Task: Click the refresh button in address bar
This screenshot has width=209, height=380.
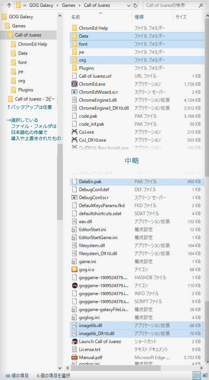Action: pyautogui.click(x=135, y=5)
